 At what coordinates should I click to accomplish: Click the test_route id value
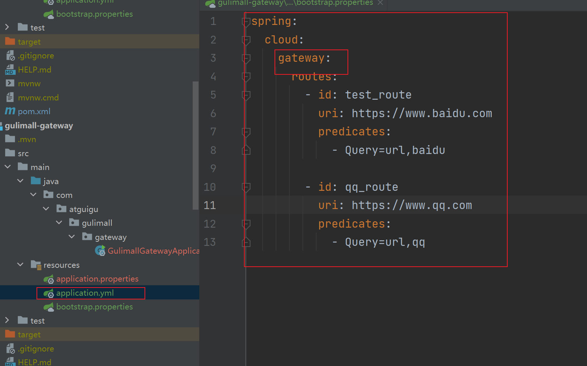[x=378, y=95]
